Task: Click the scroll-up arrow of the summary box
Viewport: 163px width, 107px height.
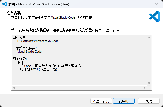Action: tap(149, 38)
